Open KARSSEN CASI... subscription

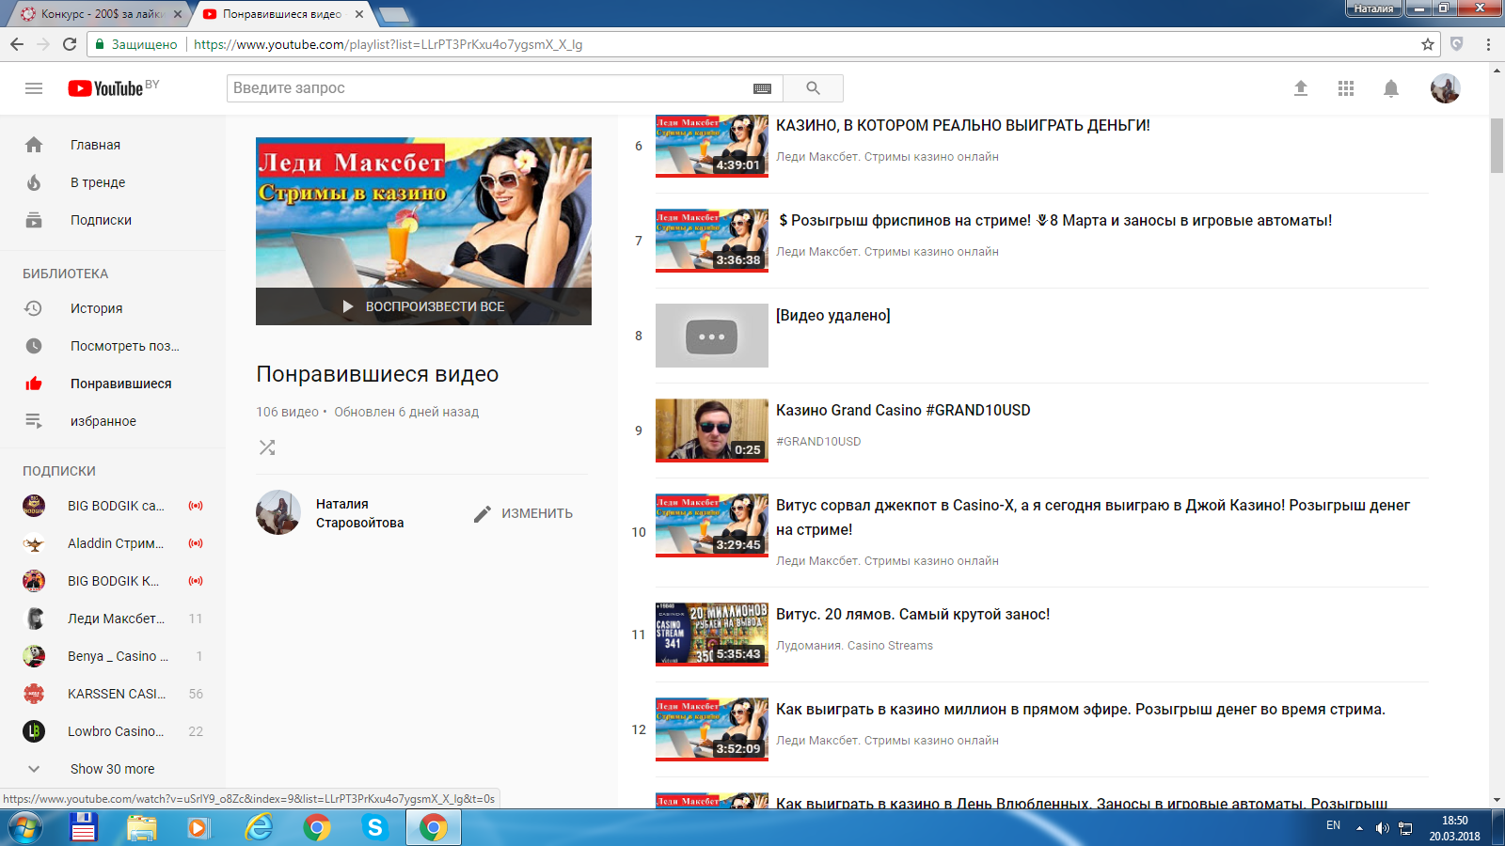pos(113,694)
